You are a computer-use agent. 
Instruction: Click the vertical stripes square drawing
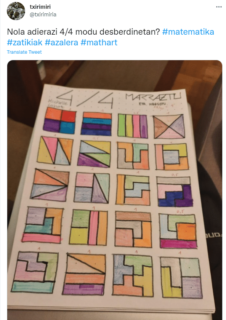tap(133, 126)
